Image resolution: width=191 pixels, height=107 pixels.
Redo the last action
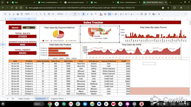[x=14, y=14]
